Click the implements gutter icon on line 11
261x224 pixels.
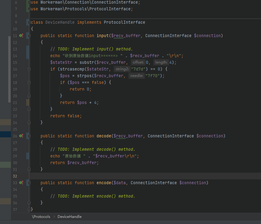click(21, 35)
